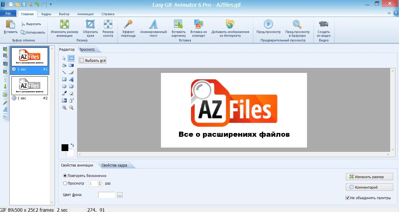Click the repeat count number field

pyautogui.click(x=93, y=183)
